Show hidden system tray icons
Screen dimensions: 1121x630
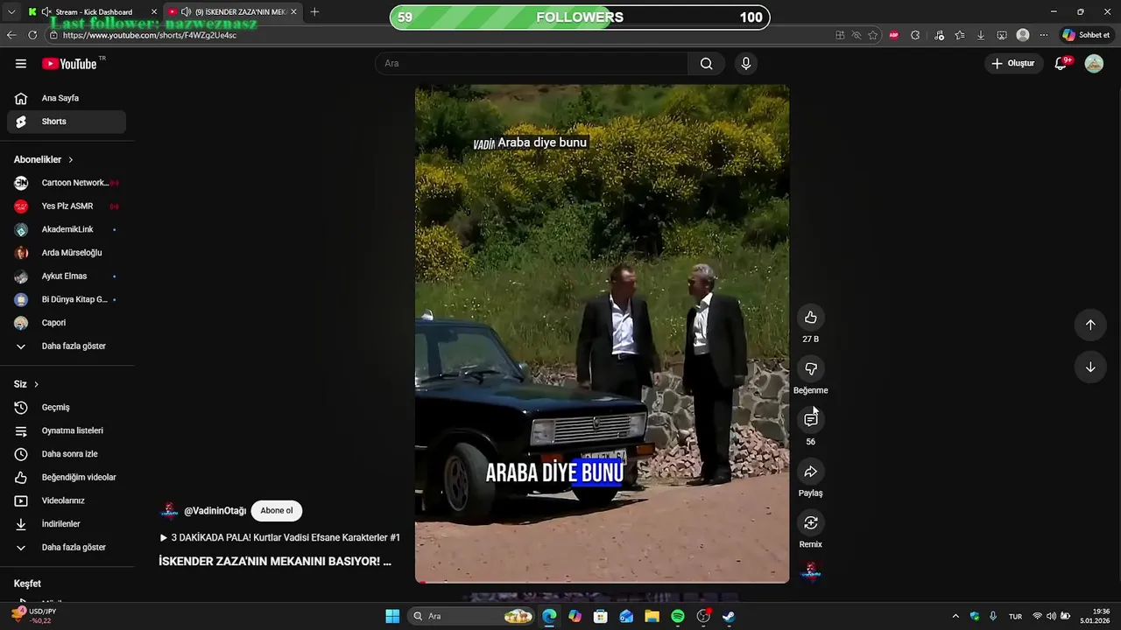pyautogui.click(x=955, y=616)
